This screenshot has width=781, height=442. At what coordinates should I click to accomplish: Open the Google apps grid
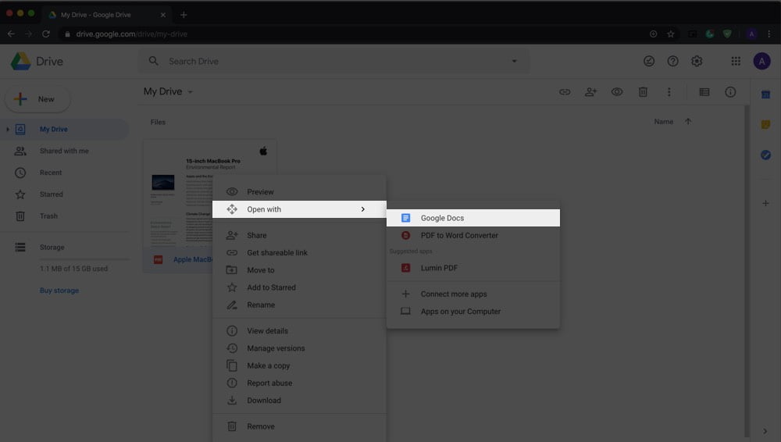click(735, 61)
